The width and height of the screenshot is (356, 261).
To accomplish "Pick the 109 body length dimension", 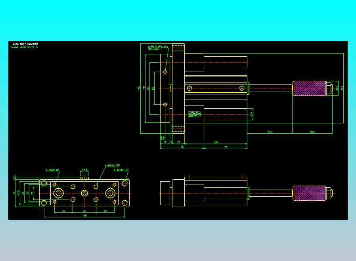I will coord(216,142).
